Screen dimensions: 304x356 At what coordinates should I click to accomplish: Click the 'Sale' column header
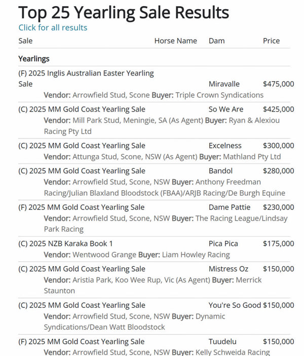coord(25,41)
